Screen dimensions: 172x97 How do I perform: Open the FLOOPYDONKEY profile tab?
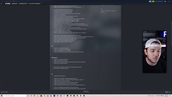[x=35, y=4]
